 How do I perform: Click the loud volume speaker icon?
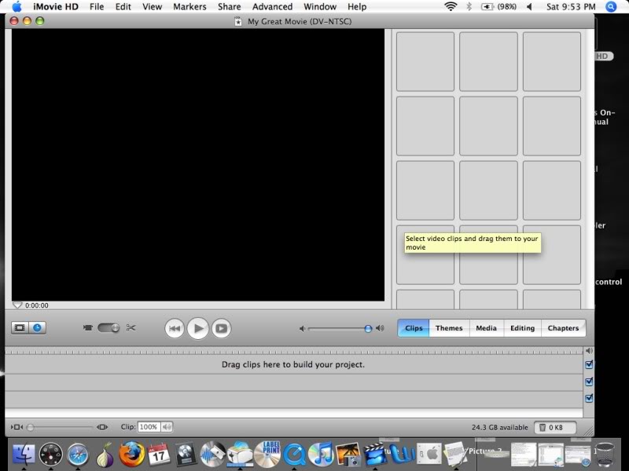point(380,328)
